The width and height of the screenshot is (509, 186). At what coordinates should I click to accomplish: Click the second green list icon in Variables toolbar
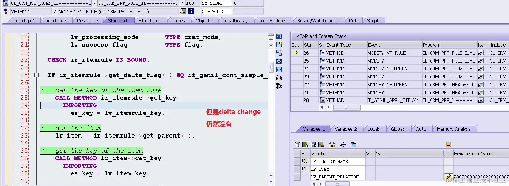tap(305, 144)
